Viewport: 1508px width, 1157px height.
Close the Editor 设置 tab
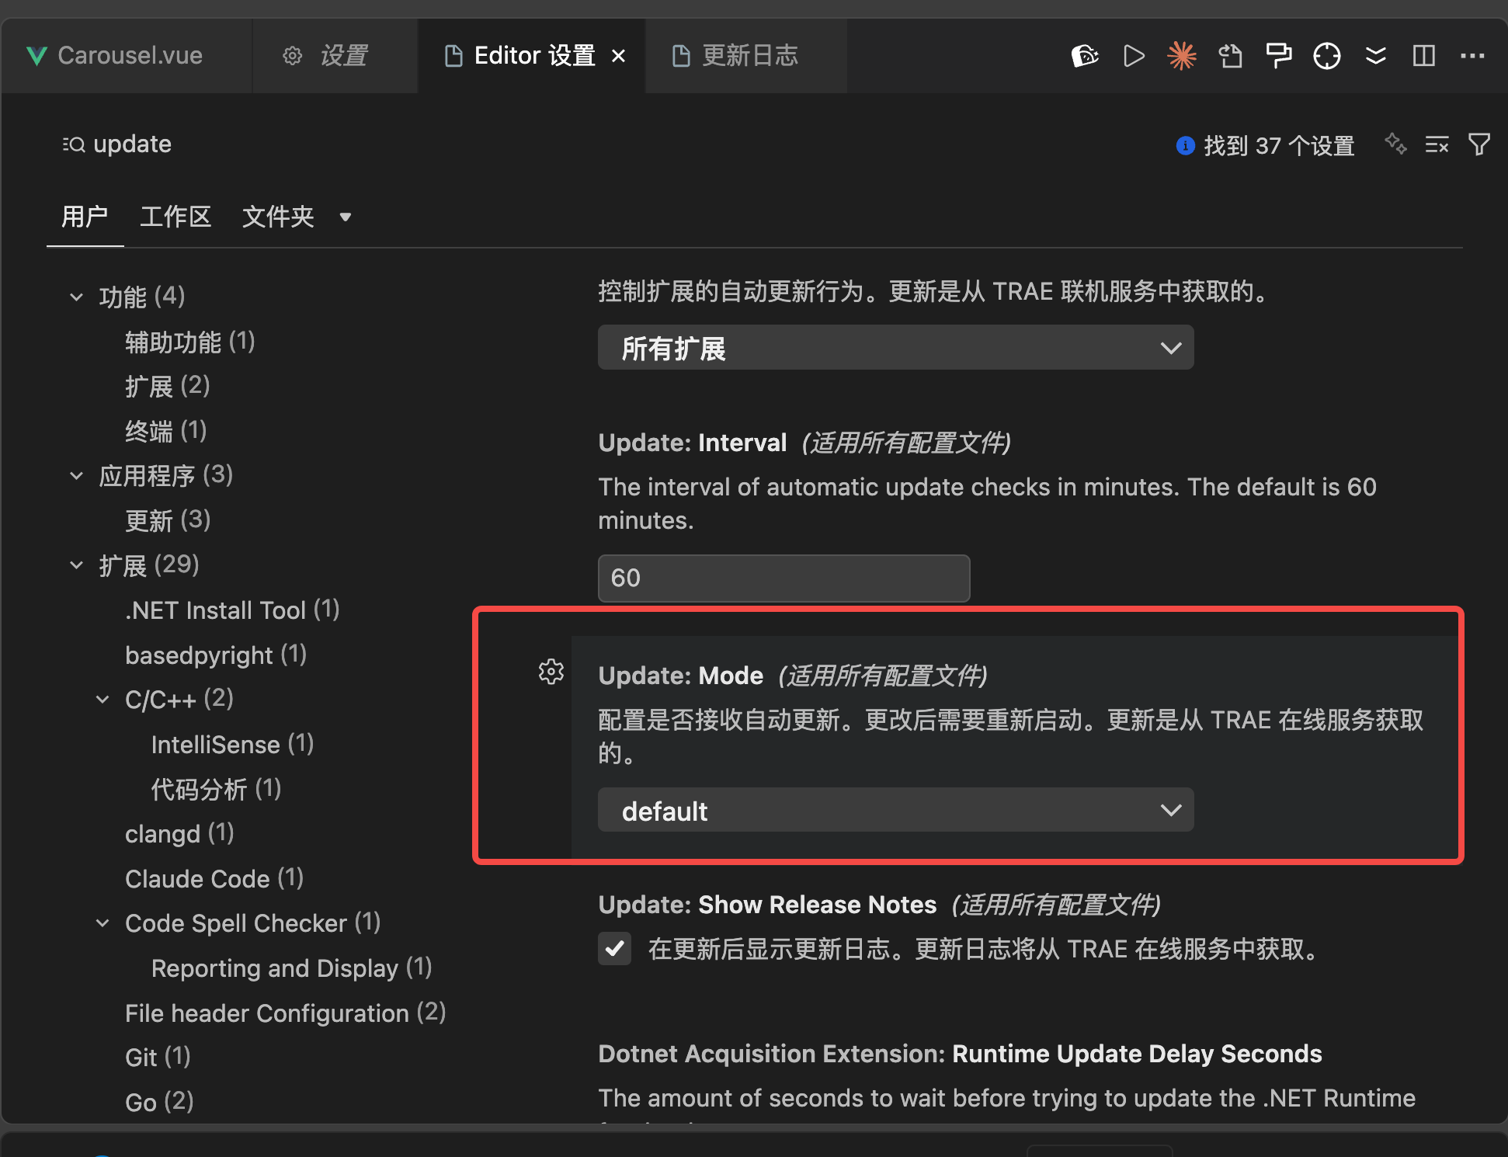(618, 56)
